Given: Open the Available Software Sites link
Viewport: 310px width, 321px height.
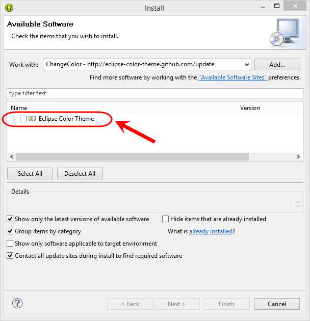Looking at the screenshot, I should (x=232, y=77).
